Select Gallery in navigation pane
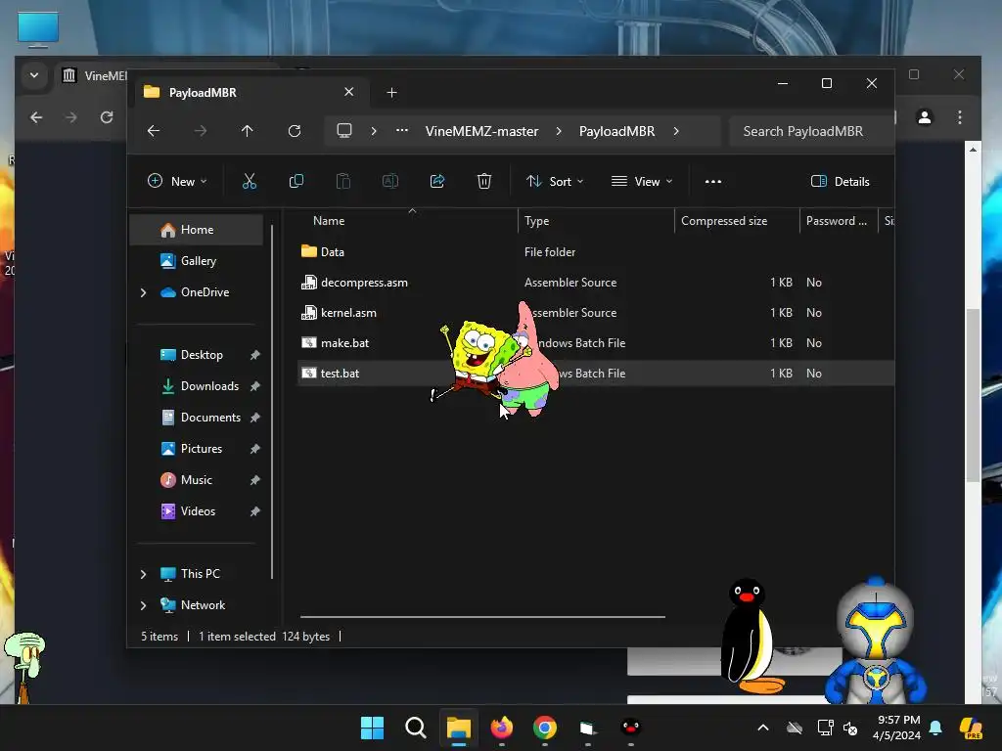The image size is (1002, 751). tap(196, 261)
